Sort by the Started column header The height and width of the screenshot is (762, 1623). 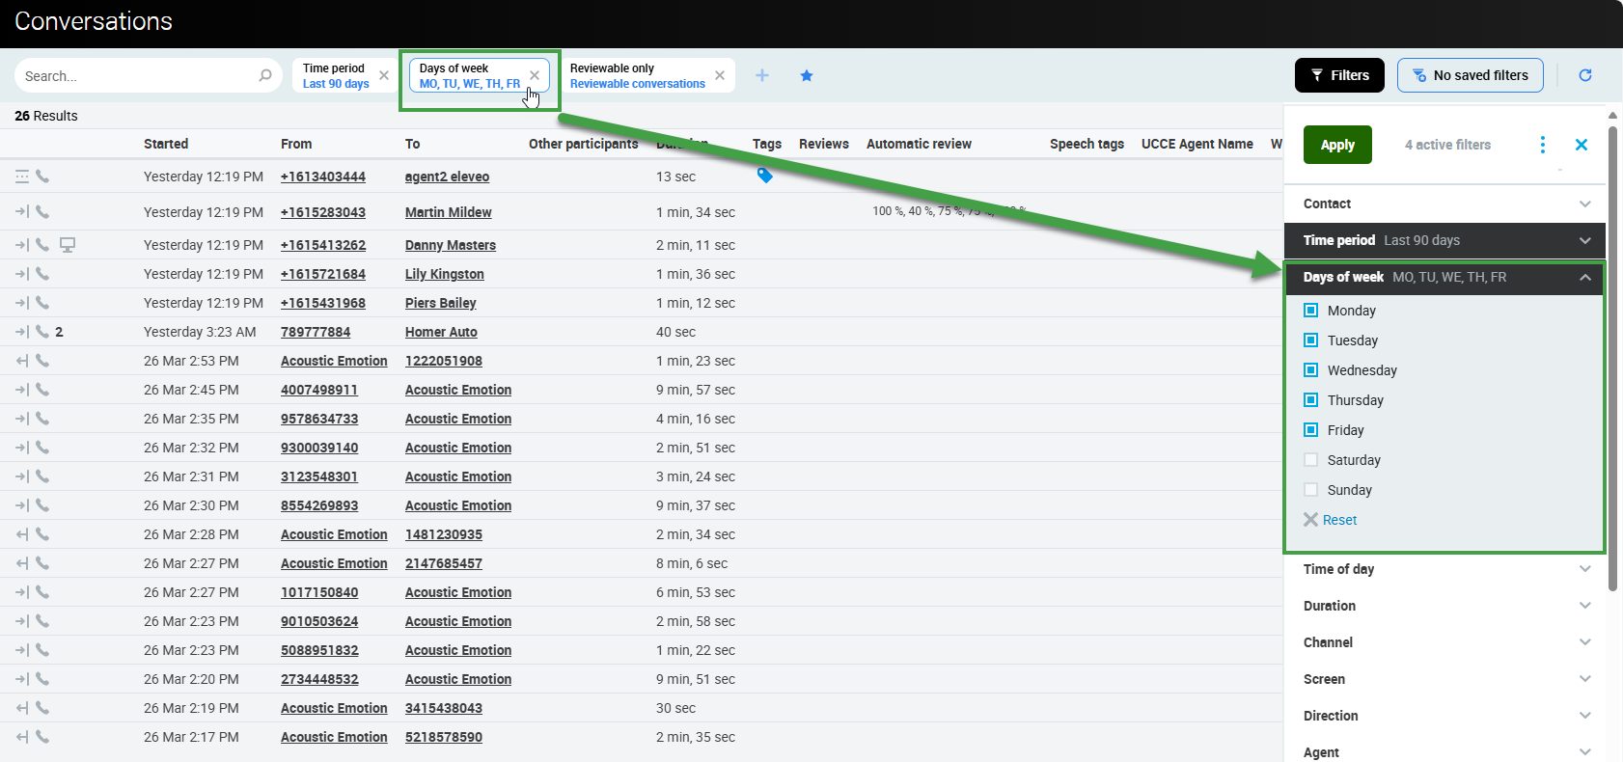tap(166, 144)
